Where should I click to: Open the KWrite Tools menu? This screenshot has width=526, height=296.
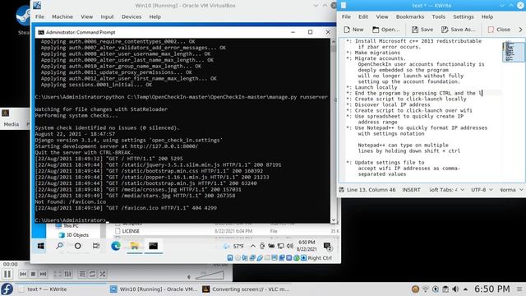tap(438, 16)
